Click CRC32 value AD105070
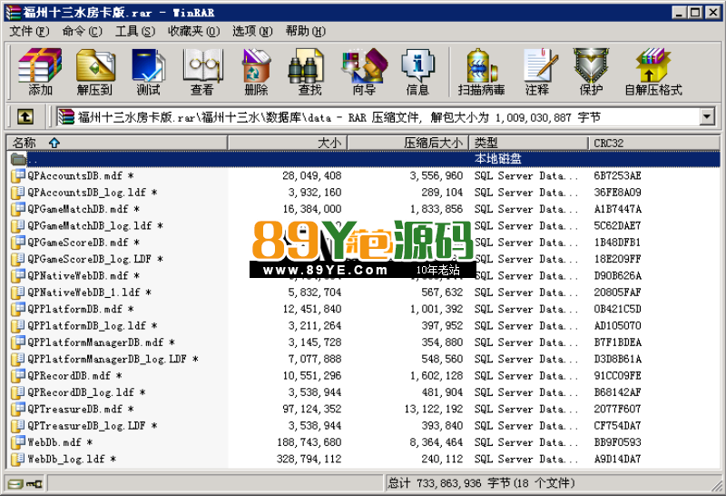 pos(617,325)
